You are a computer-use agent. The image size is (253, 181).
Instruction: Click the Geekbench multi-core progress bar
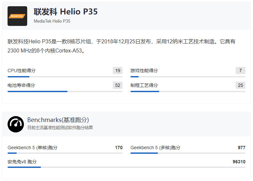point(188,153)
